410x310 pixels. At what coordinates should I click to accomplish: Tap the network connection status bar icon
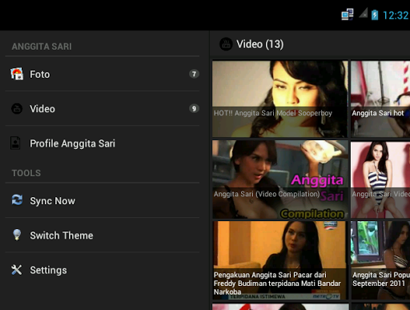[x=348, y=14]
